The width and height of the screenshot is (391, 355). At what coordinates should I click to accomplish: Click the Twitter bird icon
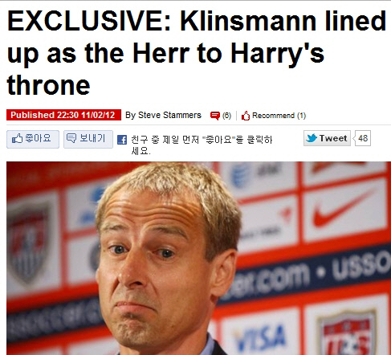coord(312,138)
